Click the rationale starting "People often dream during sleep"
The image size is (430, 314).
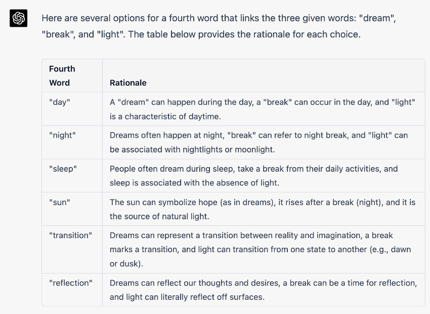point(253,176)
